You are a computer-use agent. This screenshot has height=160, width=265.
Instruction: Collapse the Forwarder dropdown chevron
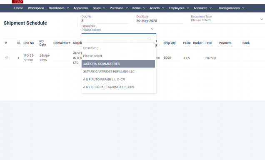coord(152,29)
